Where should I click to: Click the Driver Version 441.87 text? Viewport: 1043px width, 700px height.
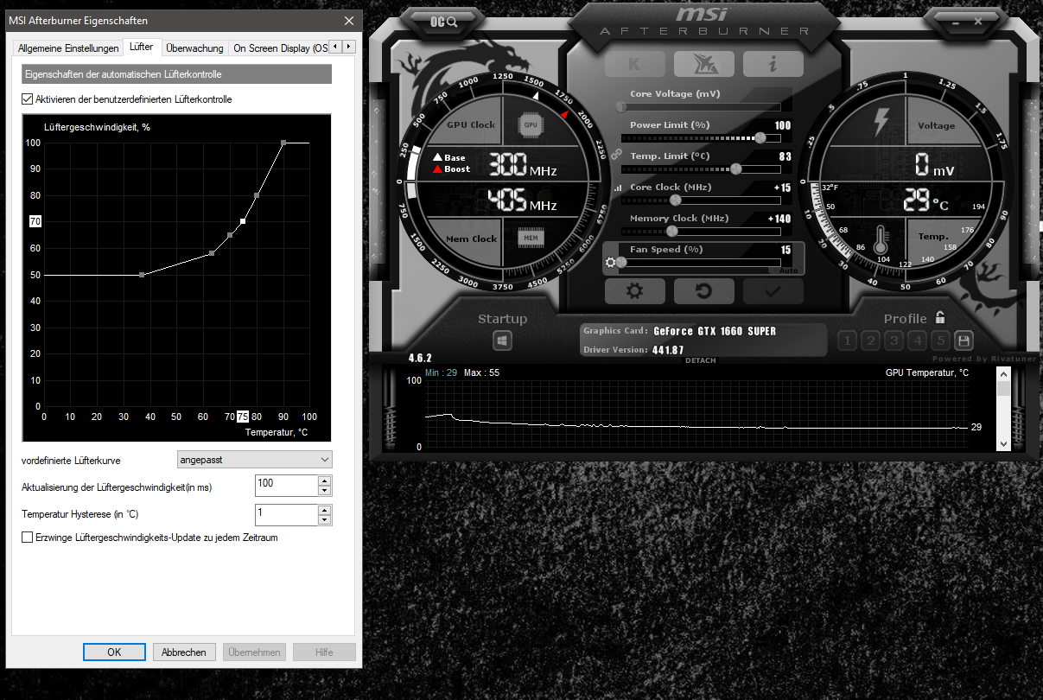click(x=633, y=350)
